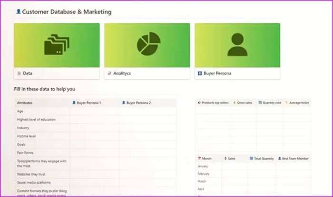The width and height of the screenshot is (333, 197).
Task: Click the person icon beside the page title
Action: [x=19, y=11]
